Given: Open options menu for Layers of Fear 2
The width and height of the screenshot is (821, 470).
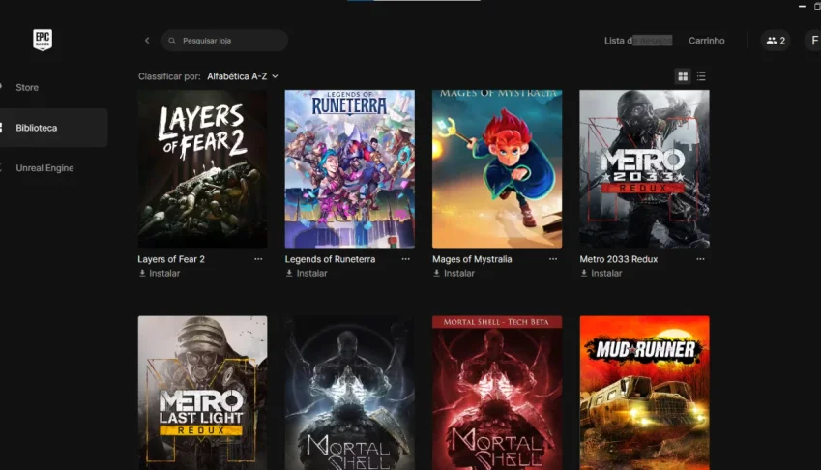Looking at the screenshot, I should (x=258, y=259).
